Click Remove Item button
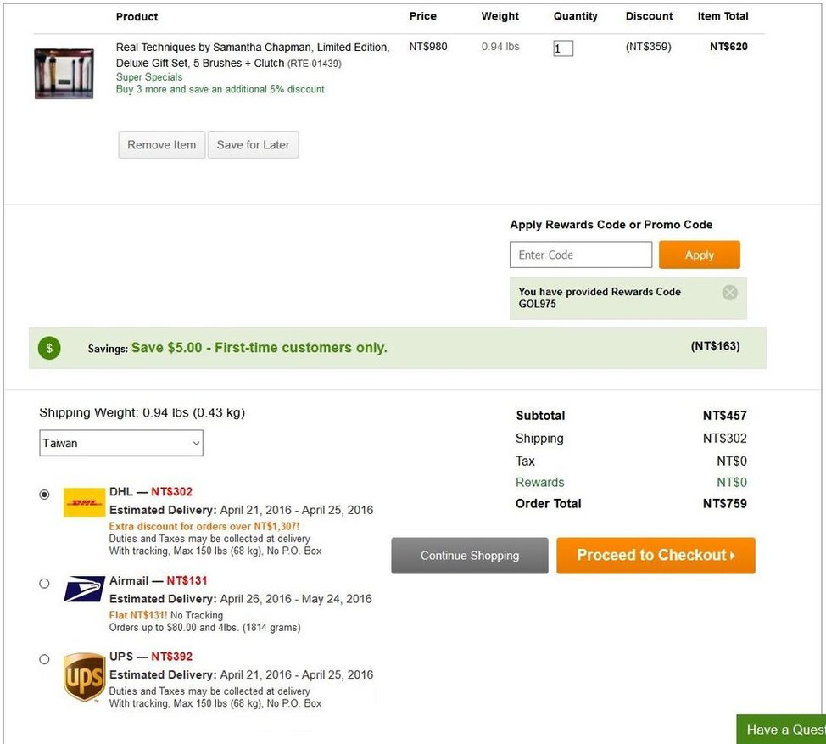The image size is (826, 744). pos(162,145)
